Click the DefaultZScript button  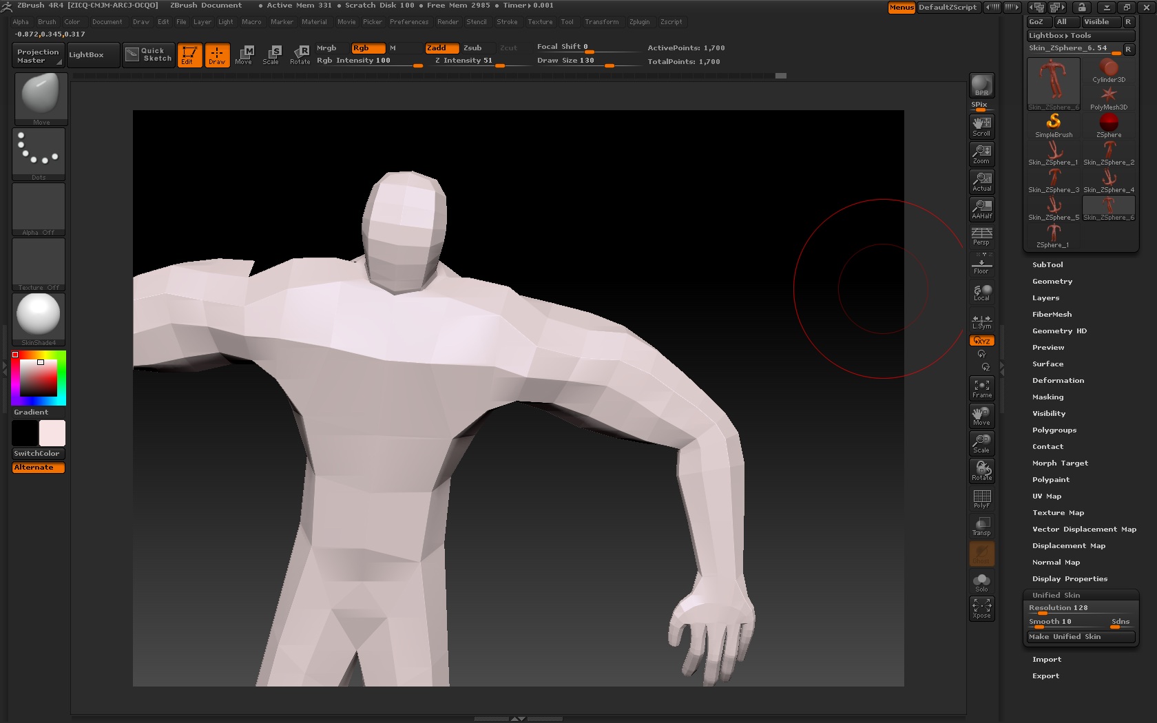coord(947,8)
